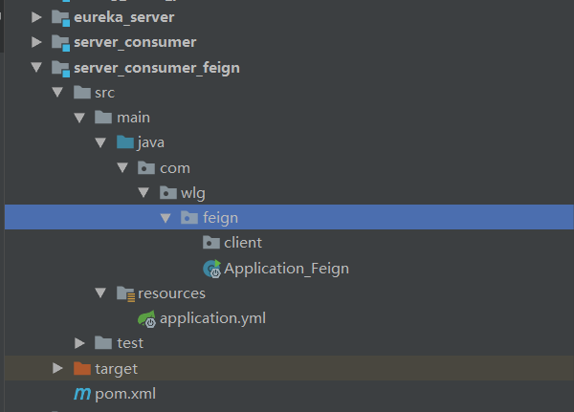Select the java folder name

[151, 143]
